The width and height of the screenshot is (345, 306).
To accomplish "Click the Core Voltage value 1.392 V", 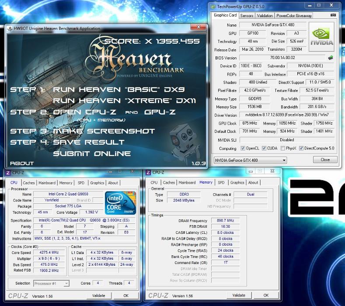I will click(x=91, y=212).
